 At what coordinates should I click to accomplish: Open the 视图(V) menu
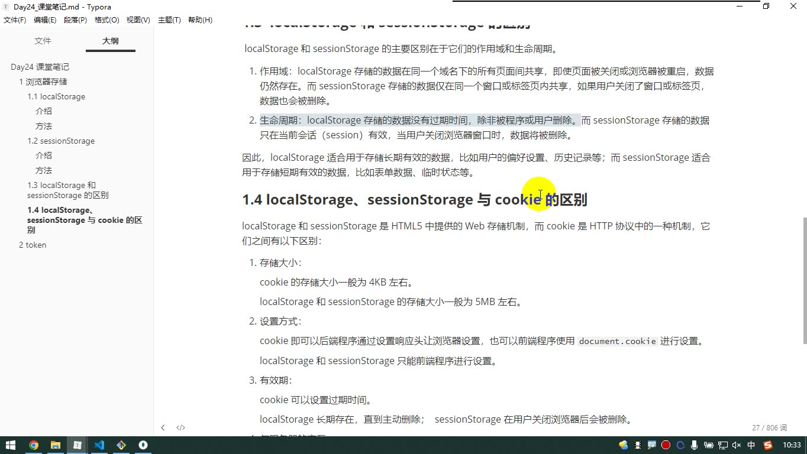click(x=138, y=20)
